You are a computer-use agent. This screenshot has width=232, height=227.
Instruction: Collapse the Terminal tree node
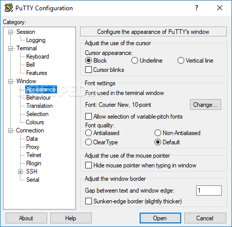click(11, 49)
